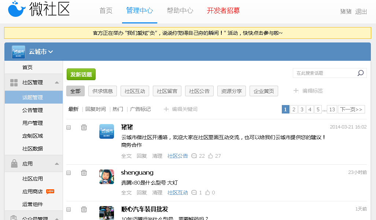Delete the 猪猪 topic with trash icon
The height and width of the screenshot is (220, 376).
[x=84, y=127]
